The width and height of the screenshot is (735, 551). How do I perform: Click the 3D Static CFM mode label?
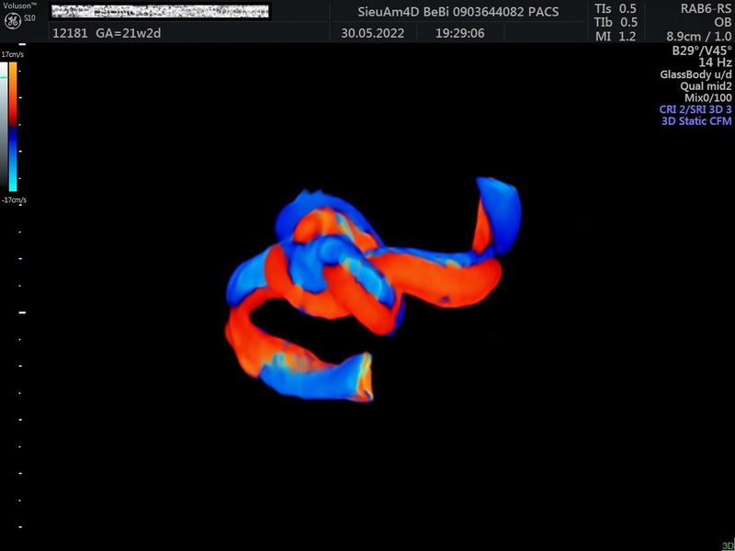coord(693,120)
